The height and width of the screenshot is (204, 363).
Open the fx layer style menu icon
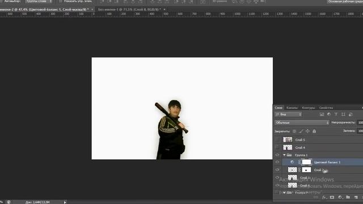point(324,197)
